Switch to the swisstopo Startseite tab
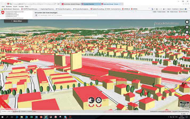190x119 pixels. [x=91, y=4]
